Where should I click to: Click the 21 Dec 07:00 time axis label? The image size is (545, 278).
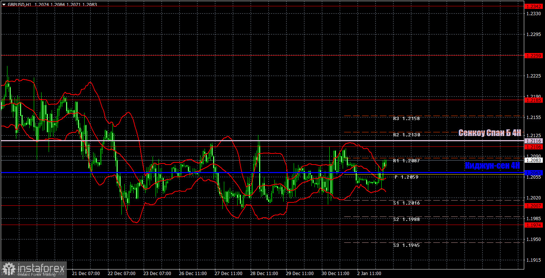(86, 274)
